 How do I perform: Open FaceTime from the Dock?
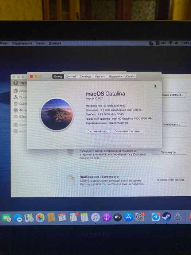[7, 218]
